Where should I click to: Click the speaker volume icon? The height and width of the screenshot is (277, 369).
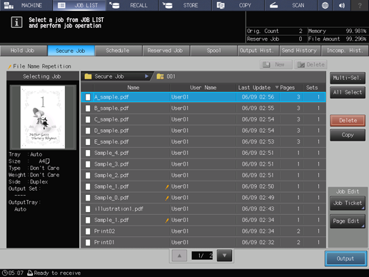[342, 5]
